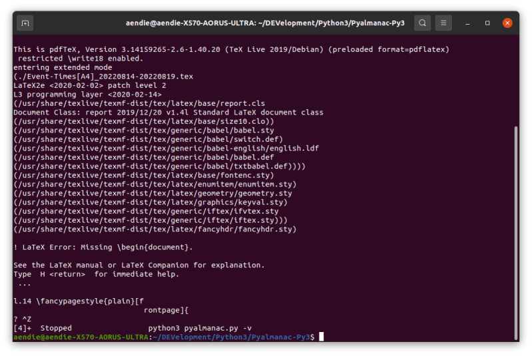Image resolution: width=532 pixels, height=356 pixels.
Task: Click the Event-Times[A4]_20220814-20220819.tex line
Action: [x=103, y=77]
